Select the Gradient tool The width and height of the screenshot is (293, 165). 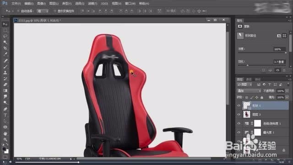(x=5, y=91)
